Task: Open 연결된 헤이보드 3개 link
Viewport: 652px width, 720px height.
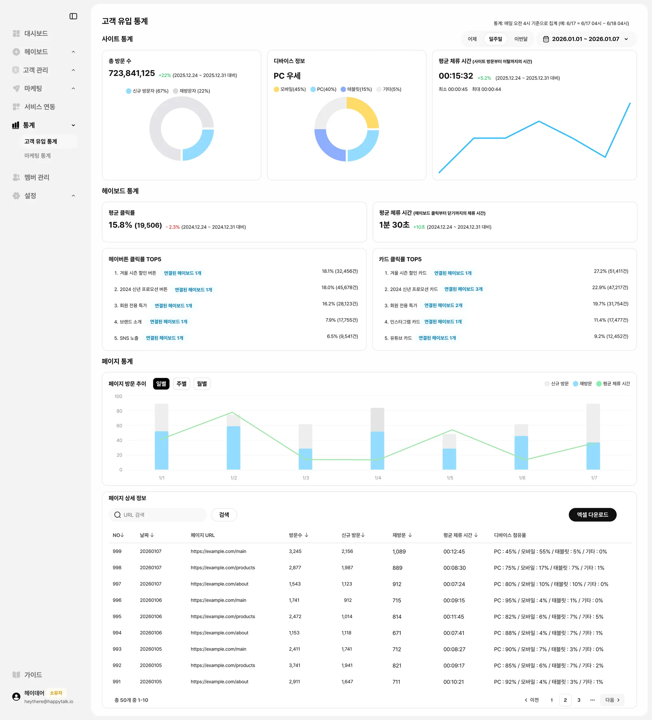Action: click(x=463, y=289)
